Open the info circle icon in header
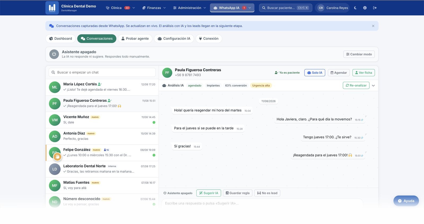The width and height of the screenshot is (424, 224). point(365,8)
